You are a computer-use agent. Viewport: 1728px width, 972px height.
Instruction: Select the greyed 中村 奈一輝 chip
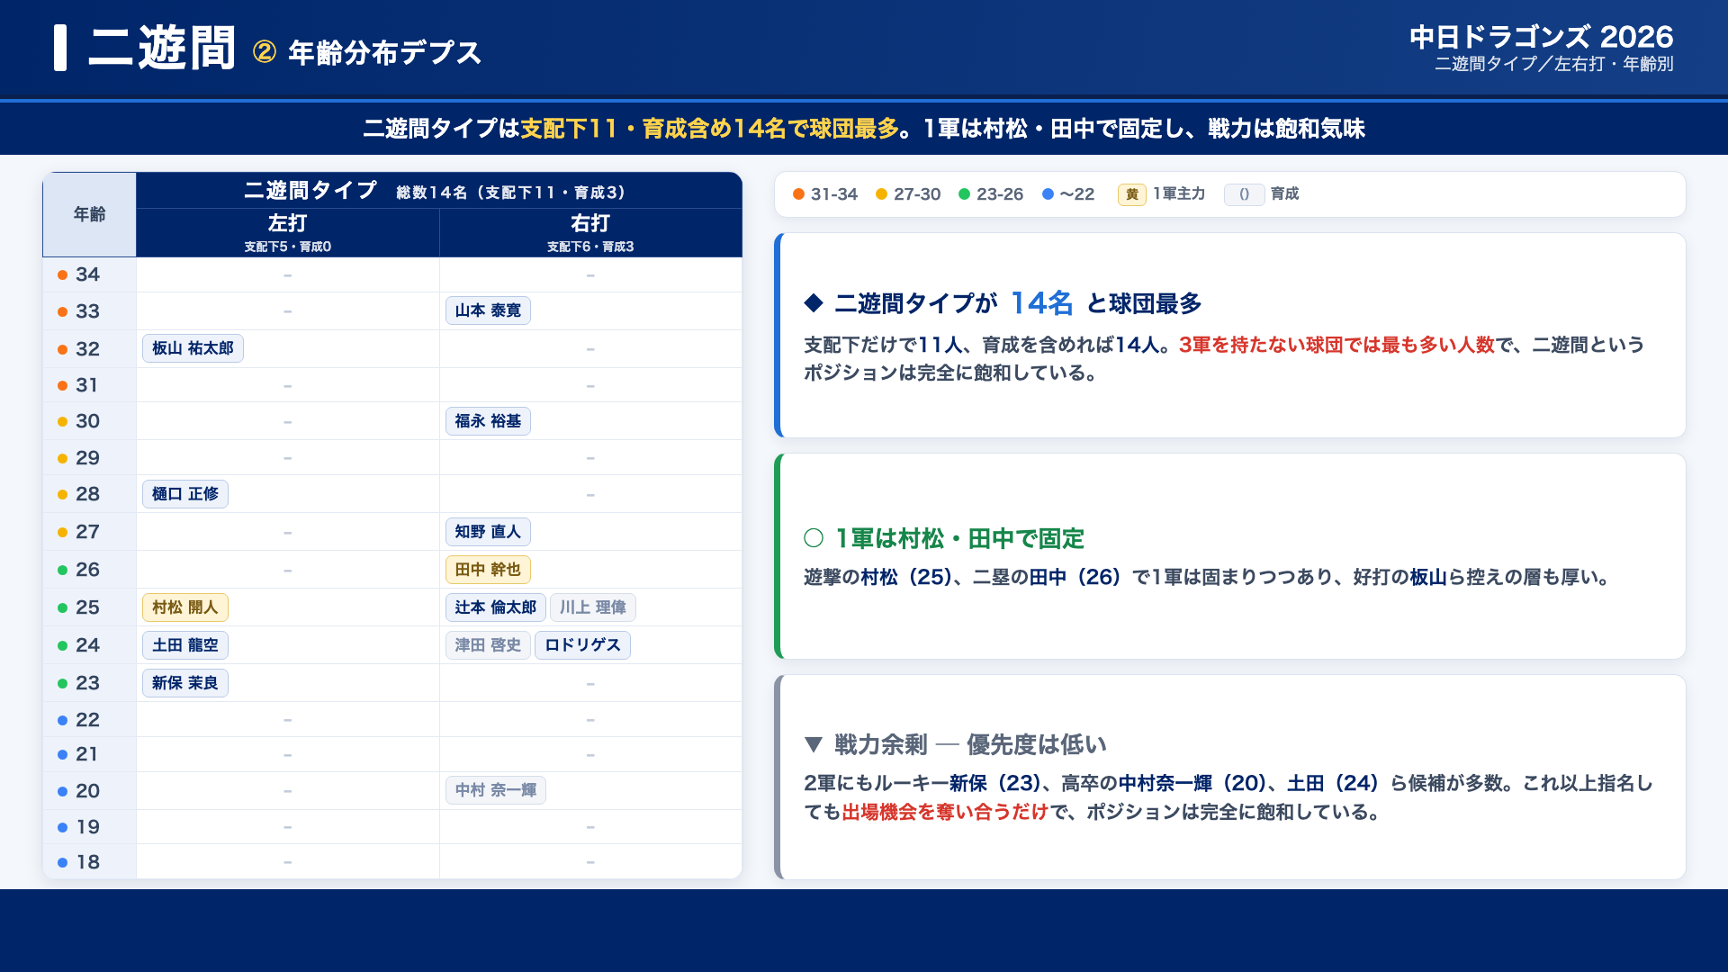tap(495, 790)
